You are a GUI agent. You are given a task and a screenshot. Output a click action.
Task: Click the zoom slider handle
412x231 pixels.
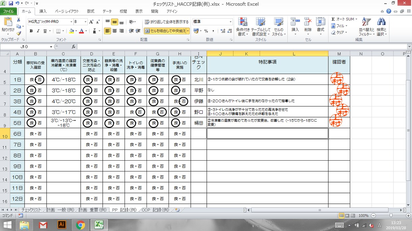click(x=391, y=216)
